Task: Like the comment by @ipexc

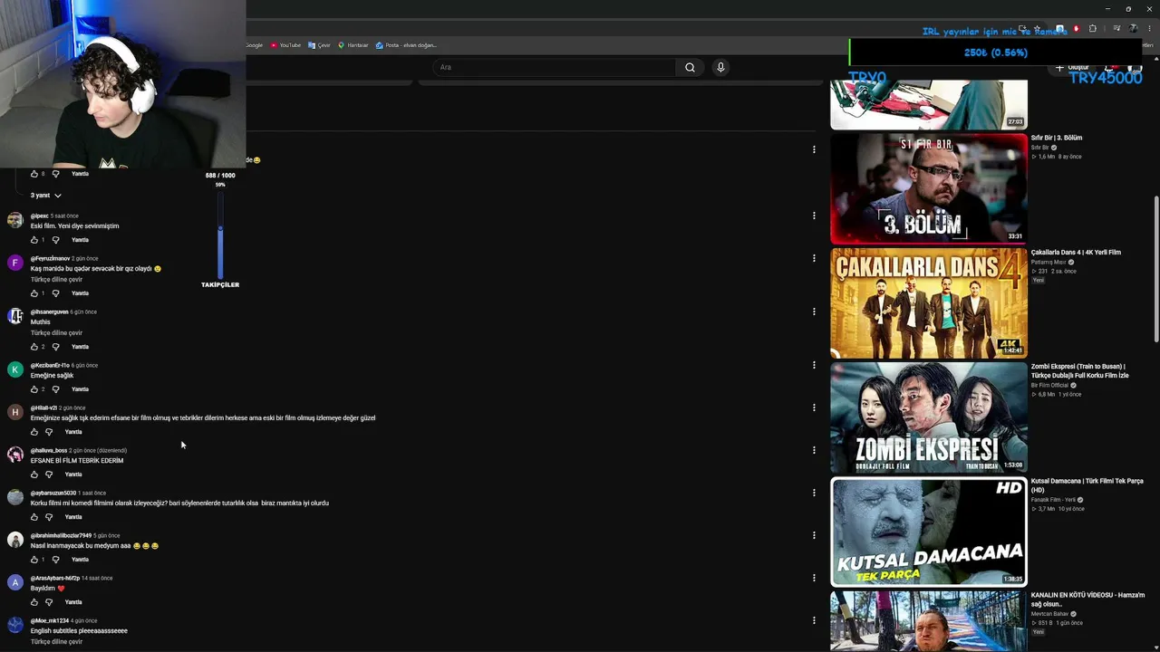Action: pyautogui.click(x=34, y=240)
